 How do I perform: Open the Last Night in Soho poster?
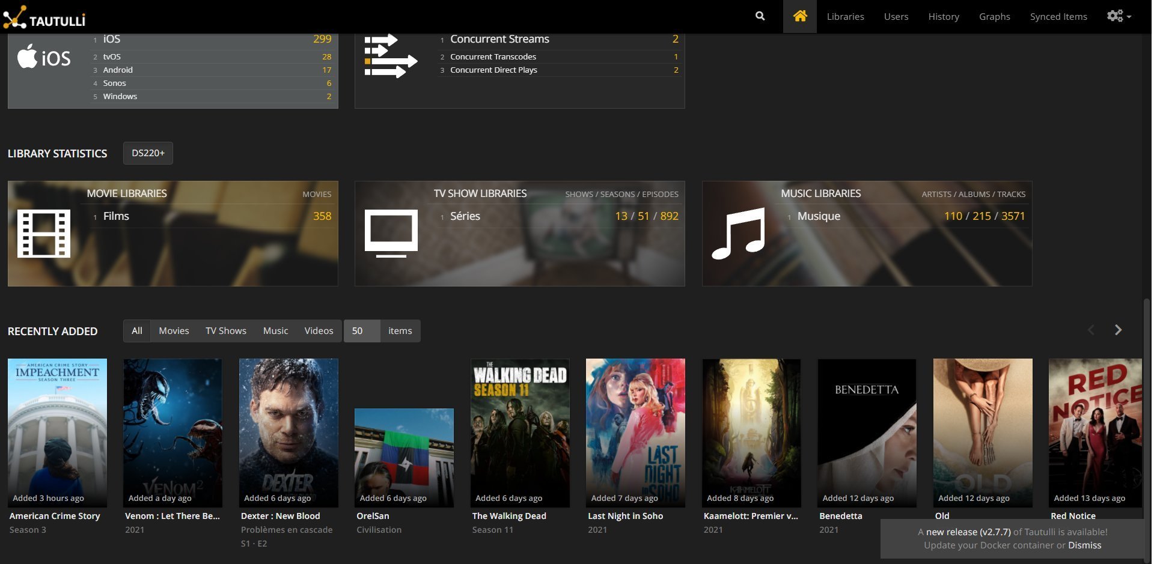click(x=635, y=433)
